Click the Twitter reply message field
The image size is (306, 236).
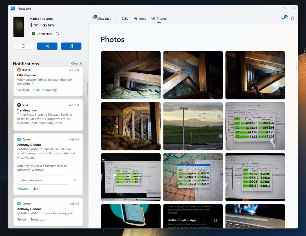[x=43, y=180]
